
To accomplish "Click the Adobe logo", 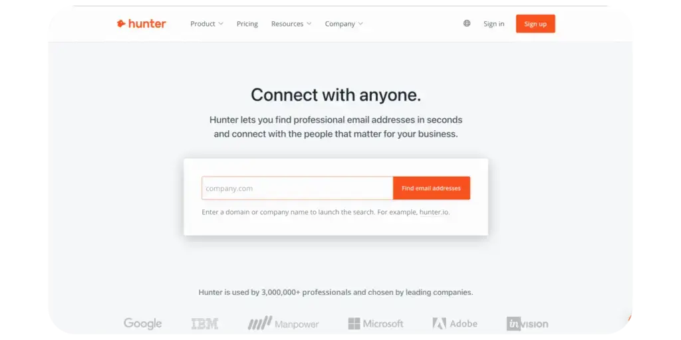I will (455, 323).
